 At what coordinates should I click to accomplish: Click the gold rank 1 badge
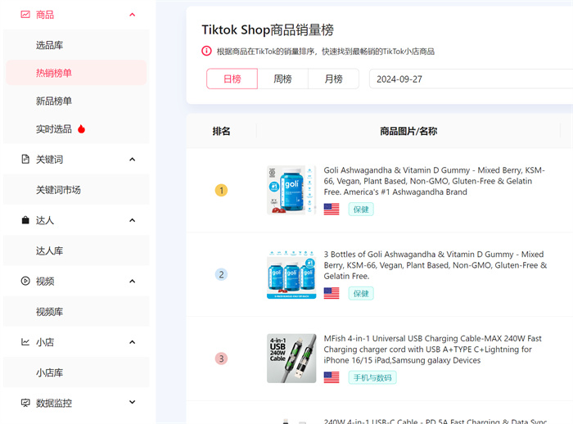pos(221,191)
